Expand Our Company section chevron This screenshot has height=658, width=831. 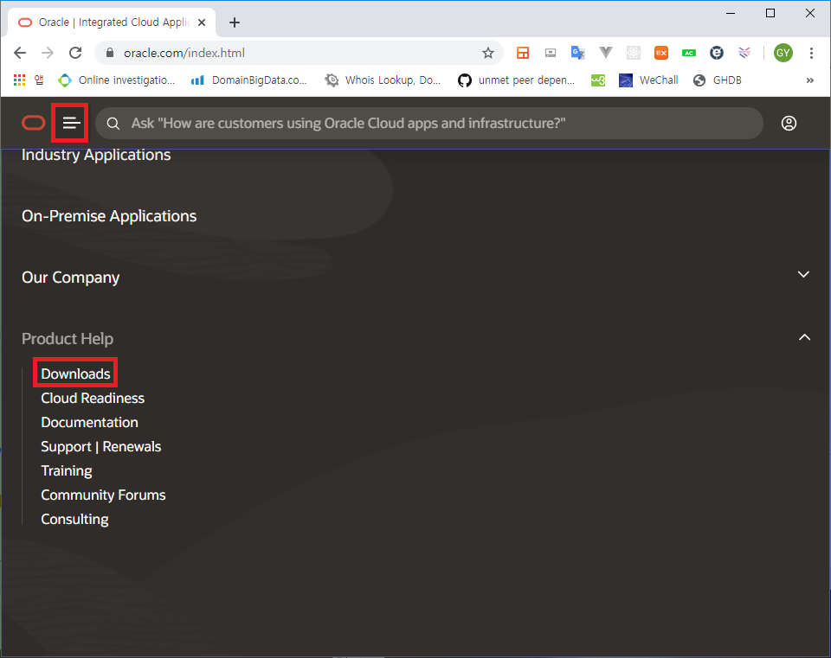pyautogui.click(x=803, y=274)
